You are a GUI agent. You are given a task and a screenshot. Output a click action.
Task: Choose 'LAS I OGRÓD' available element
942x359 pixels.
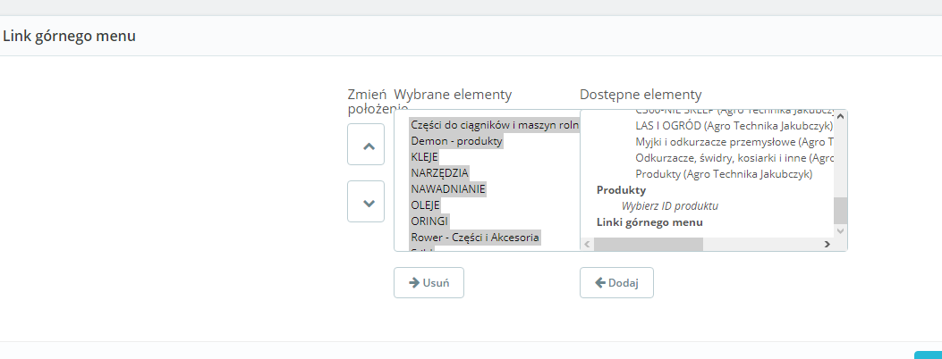tap(734, 126)
